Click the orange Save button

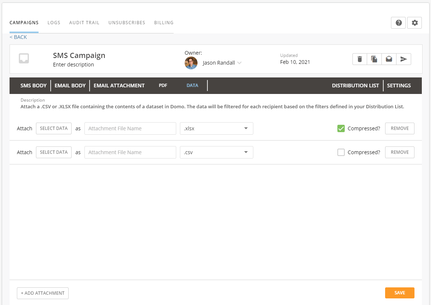tap(400, 293)
